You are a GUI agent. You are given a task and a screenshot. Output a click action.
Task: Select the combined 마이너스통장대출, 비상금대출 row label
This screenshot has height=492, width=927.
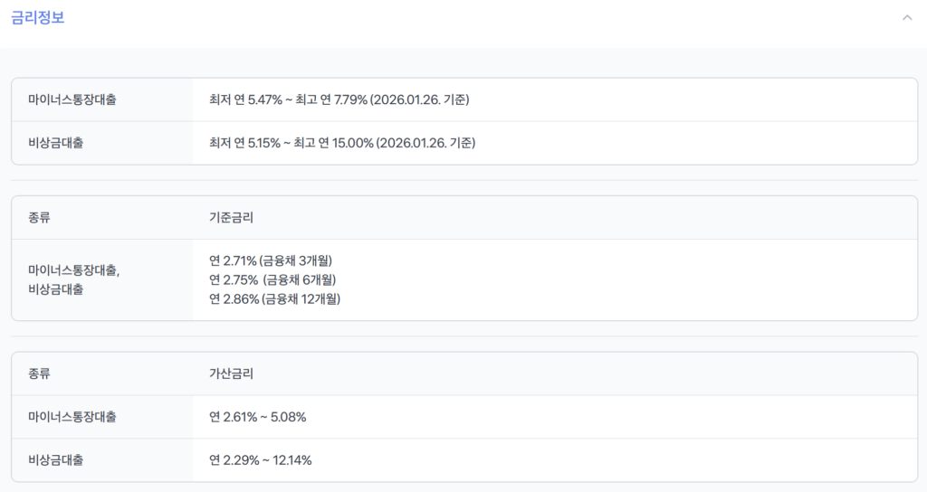tap(74, 279)
